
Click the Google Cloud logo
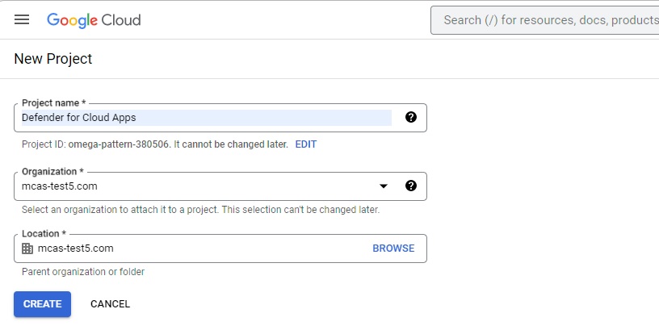94,19
